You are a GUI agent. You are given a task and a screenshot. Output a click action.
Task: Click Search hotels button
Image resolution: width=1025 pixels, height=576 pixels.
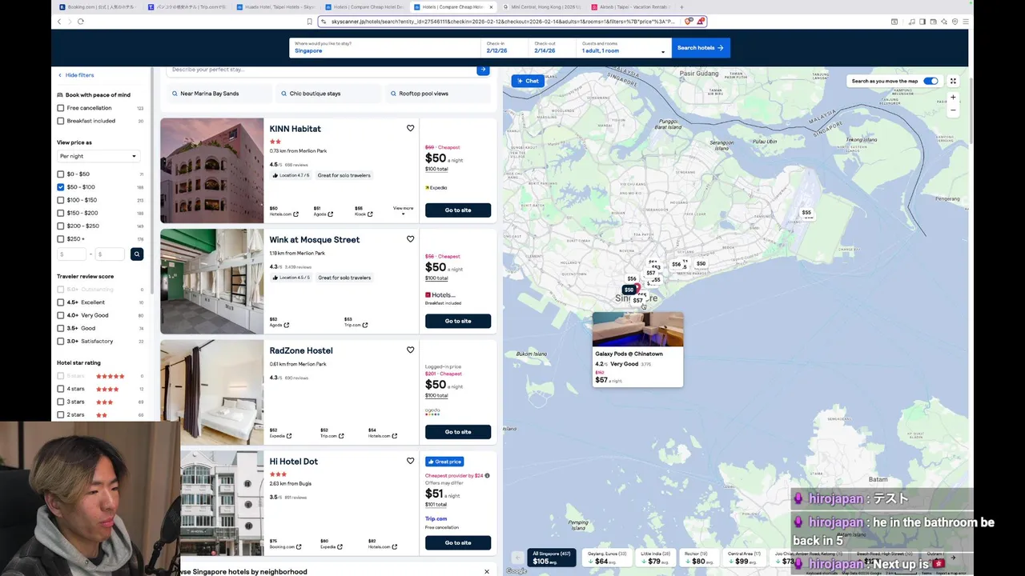[701, 48]
